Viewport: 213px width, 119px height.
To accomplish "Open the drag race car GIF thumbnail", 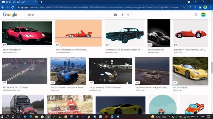I will pos(25,71).
